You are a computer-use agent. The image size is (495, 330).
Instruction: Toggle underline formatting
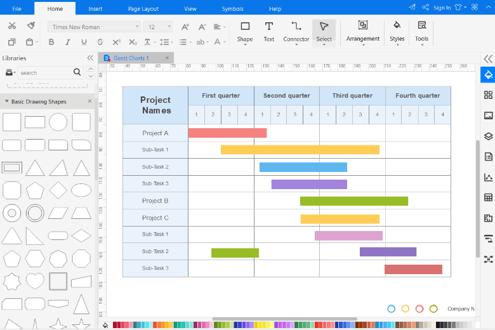(84, 42)
